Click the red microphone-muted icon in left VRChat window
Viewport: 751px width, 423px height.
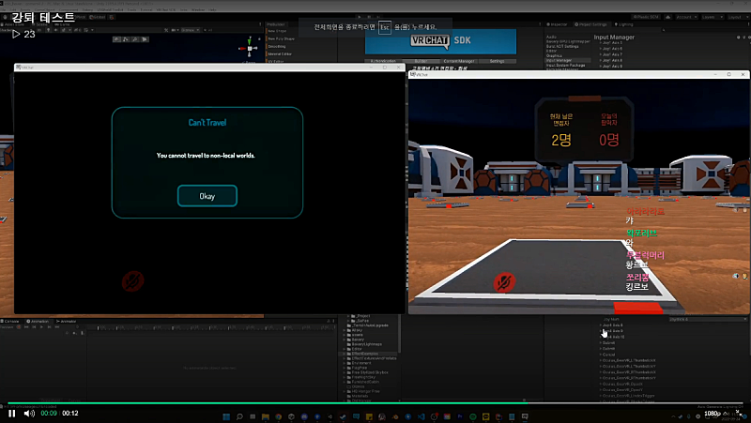[134, 279]
